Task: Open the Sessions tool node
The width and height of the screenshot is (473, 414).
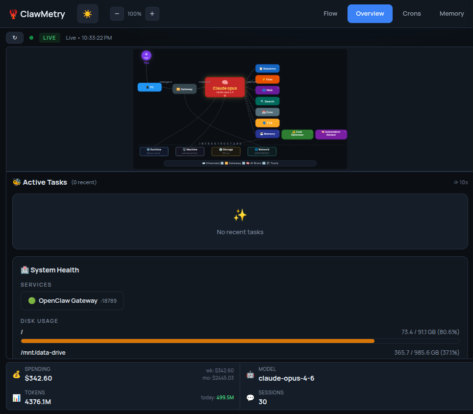Action: [267, 69]
